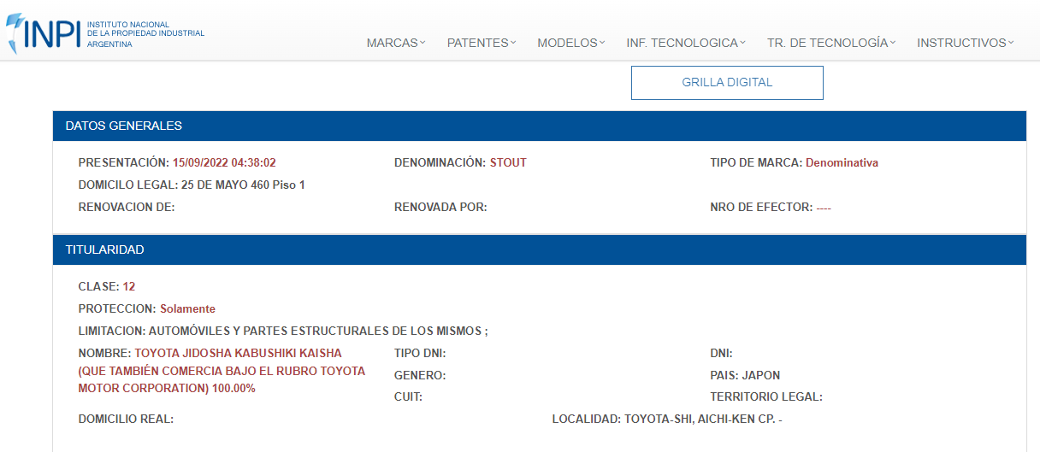
Task: Click the DOMICILIO REAL label
Action: pyautogui.click(x=127, y=419)
